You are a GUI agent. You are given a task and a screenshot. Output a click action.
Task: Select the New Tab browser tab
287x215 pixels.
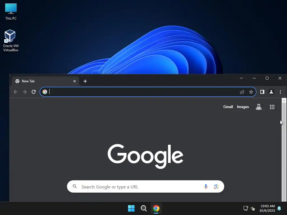click(46, 81)
